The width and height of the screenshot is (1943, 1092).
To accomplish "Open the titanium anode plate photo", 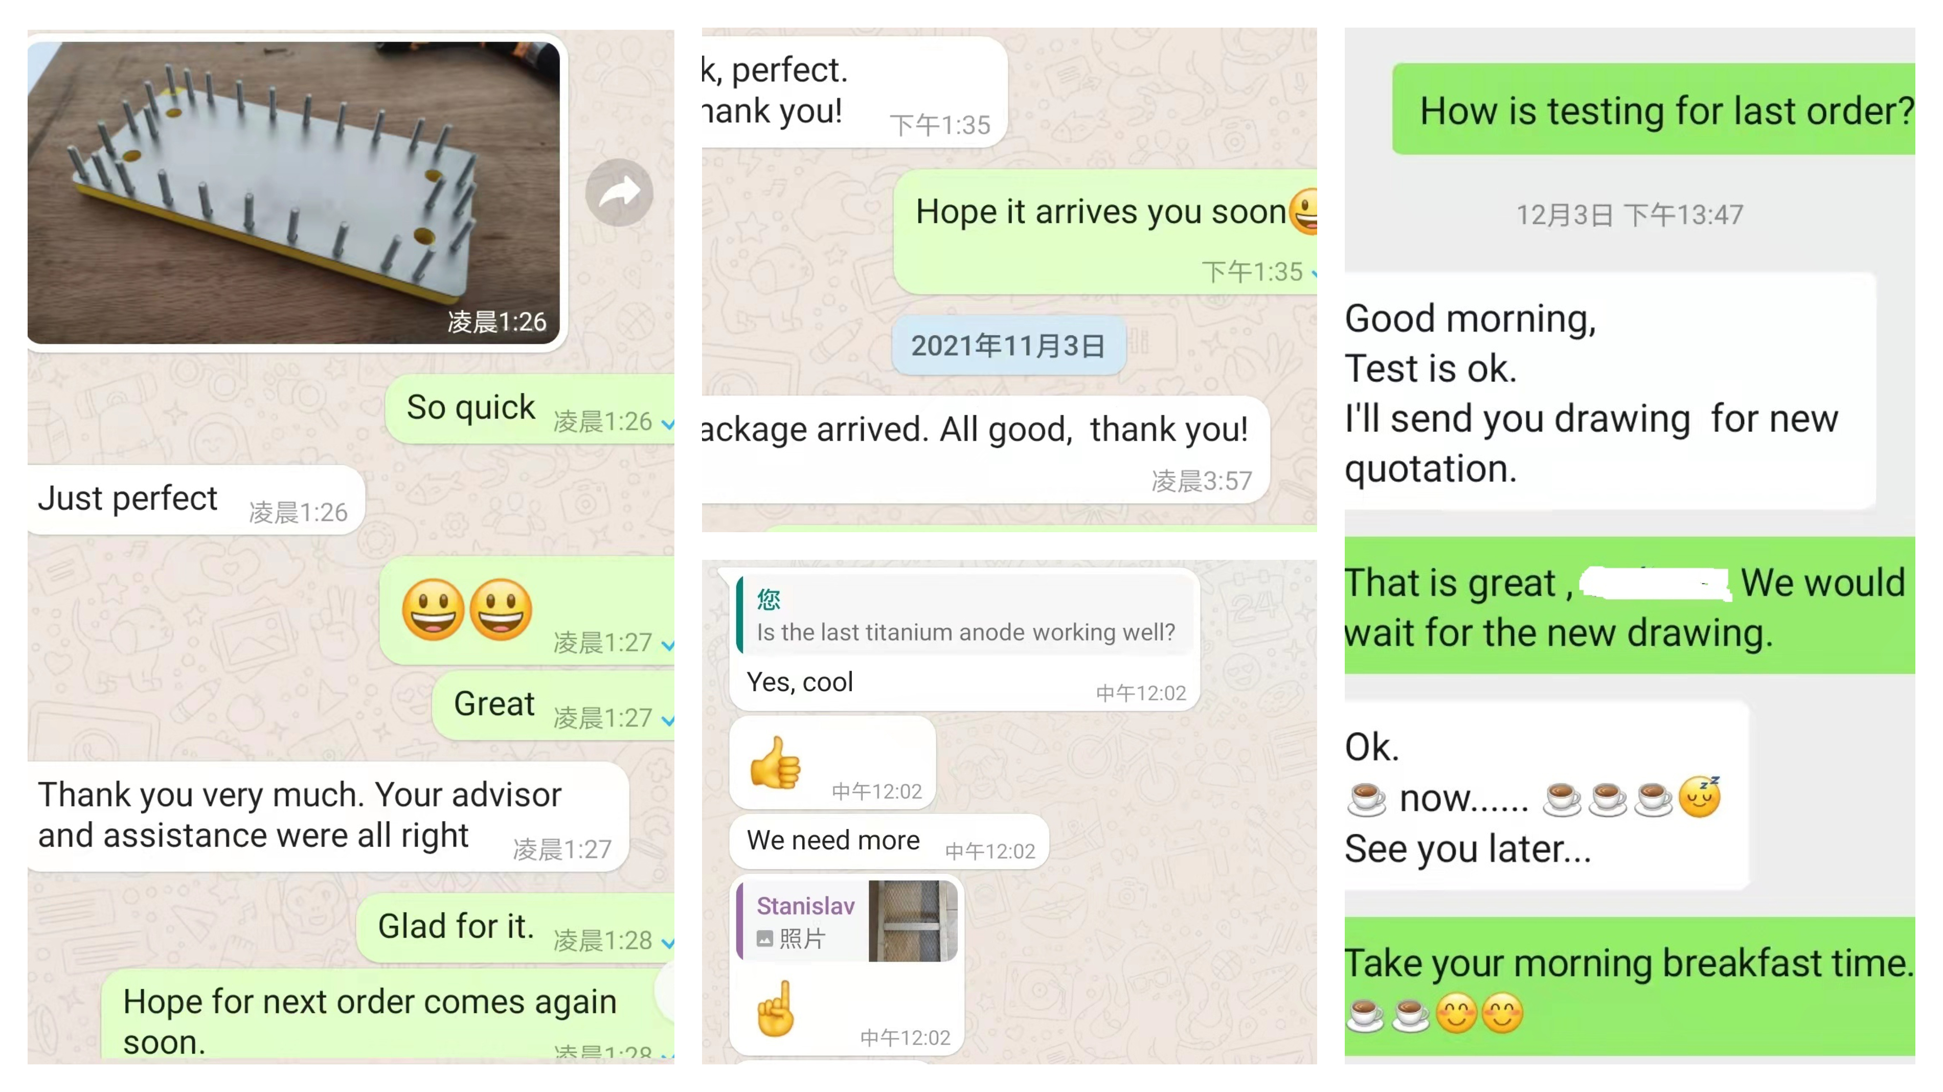I will click(293, 192).
